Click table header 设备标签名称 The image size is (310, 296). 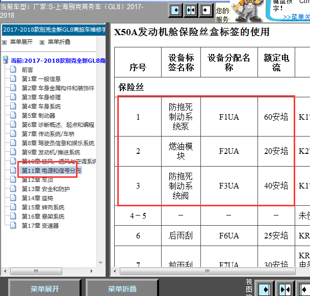click(180, 63)
